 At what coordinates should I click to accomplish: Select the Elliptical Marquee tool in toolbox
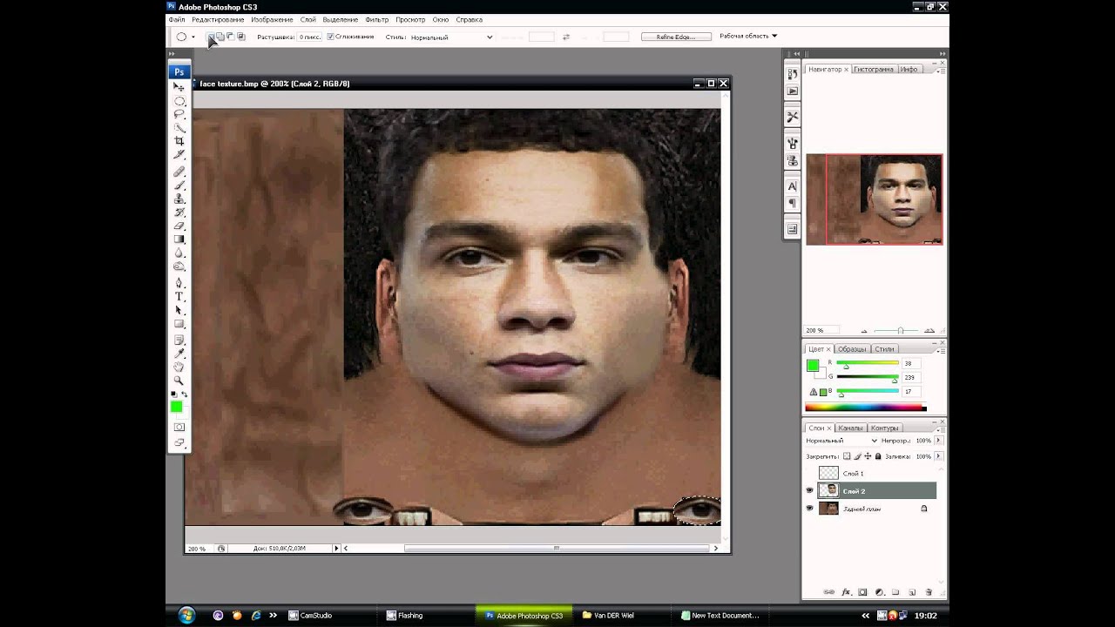point(179,101)
